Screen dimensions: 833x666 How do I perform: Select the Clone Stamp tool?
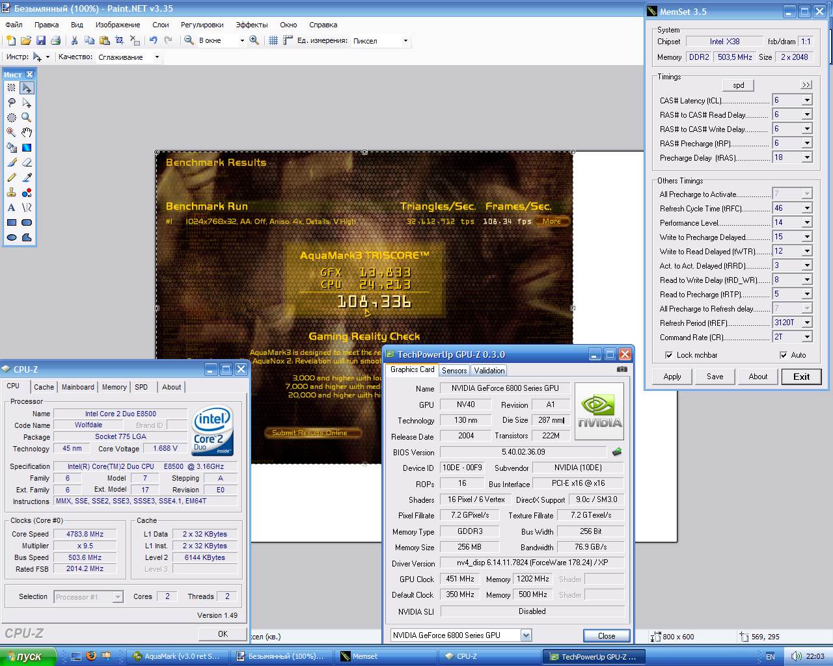12,193
